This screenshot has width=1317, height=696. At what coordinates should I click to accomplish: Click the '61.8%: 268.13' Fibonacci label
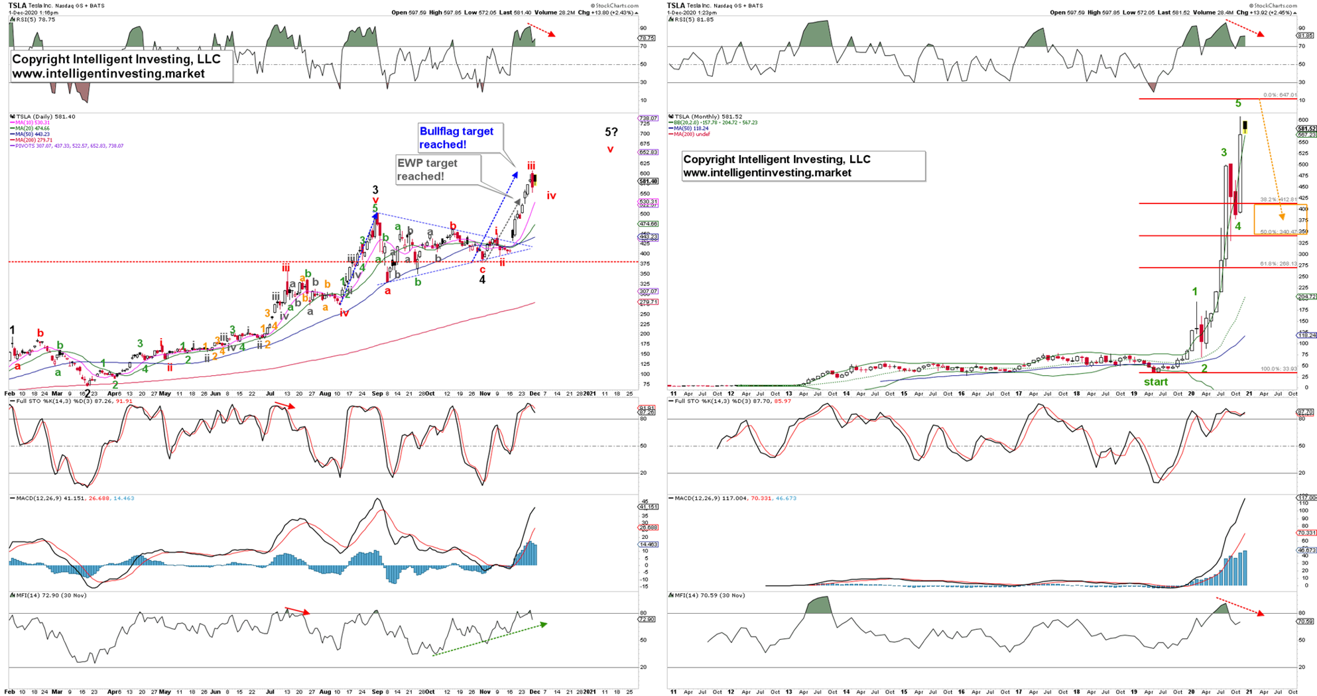tap(1278, 264)
